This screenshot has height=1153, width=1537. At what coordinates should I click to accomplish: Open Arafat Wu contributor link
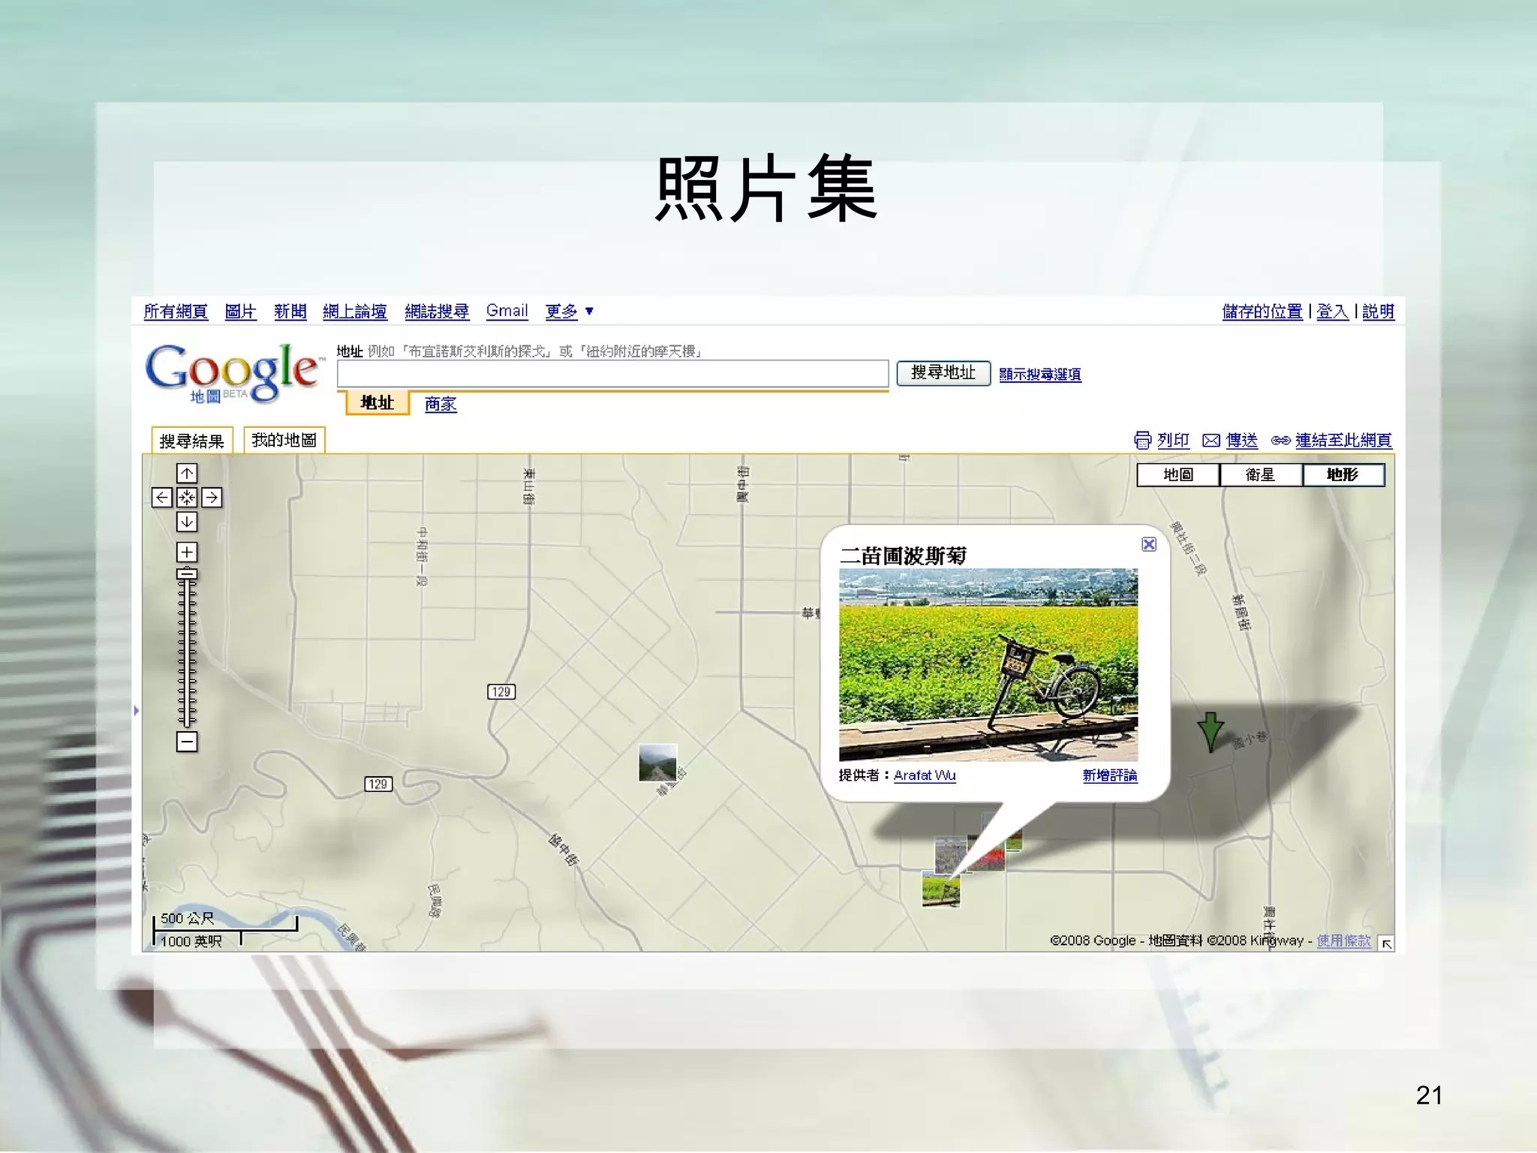pyautogui.click(x=925, y=775)
